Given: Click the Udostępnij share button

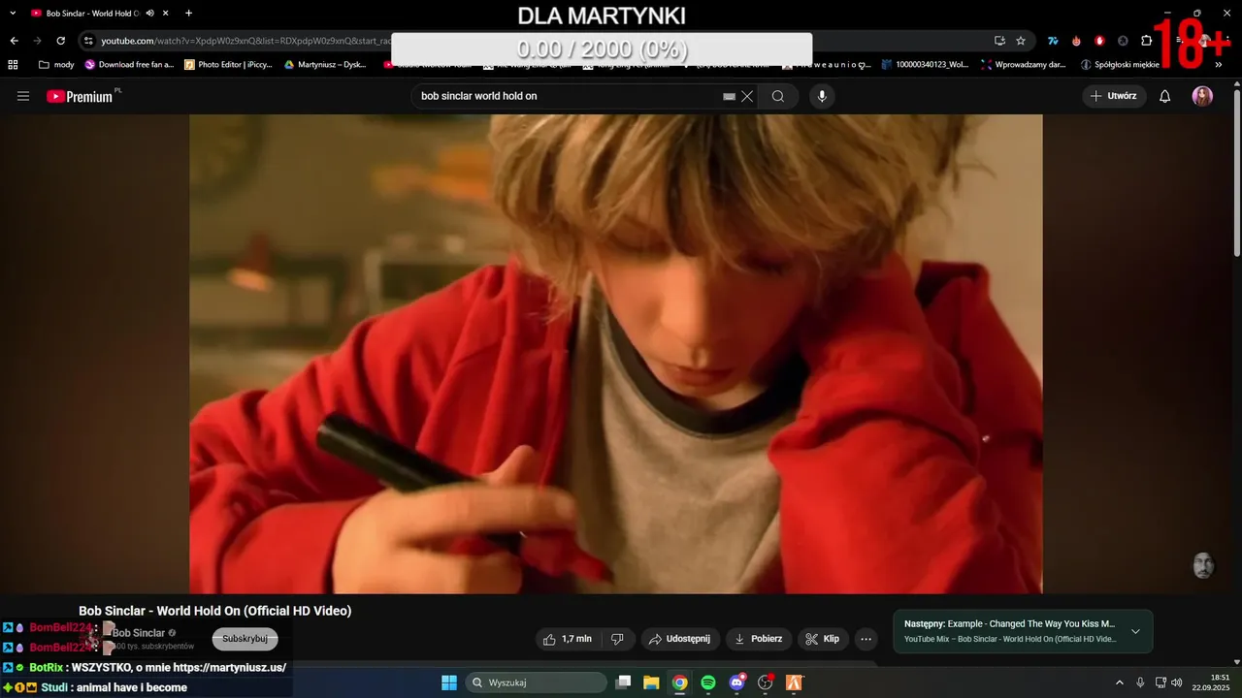Looking at the screenshot, I should pyautogui.click(x=679, y=639).
